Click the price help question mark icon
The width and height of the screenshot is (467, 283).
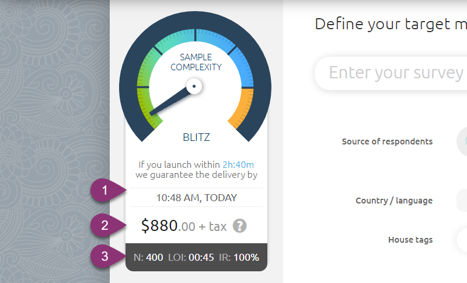click(x=239, y=226)
